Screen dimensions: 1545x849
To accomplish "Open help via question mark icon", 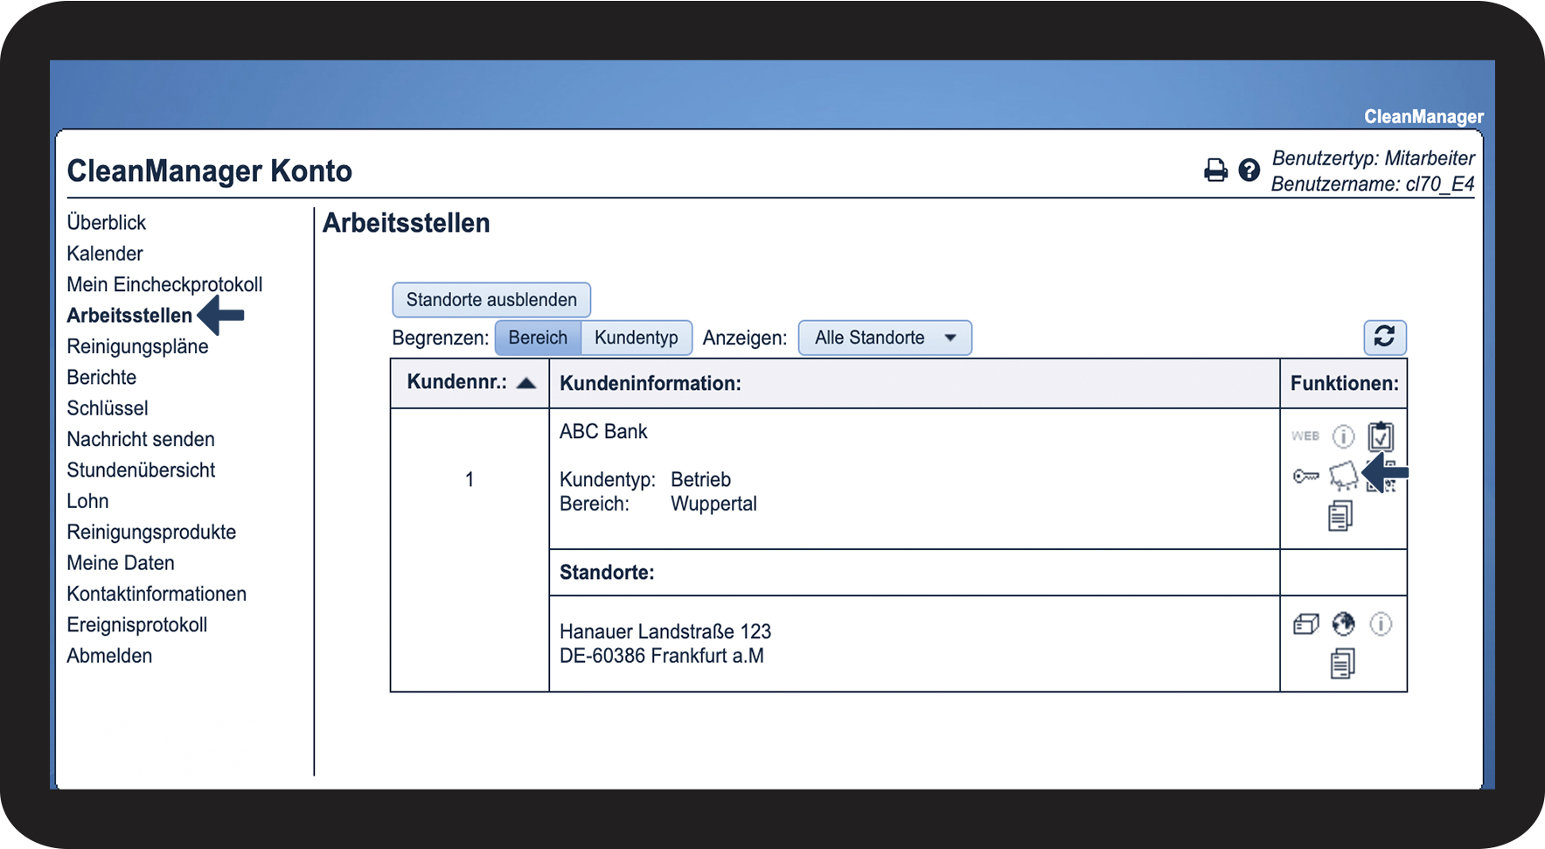I will pos(1249,170).
